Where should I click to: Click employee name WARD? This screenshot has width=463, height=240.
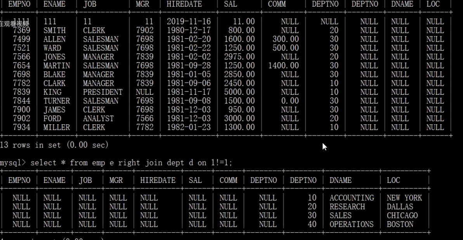(x=52, y=48)
